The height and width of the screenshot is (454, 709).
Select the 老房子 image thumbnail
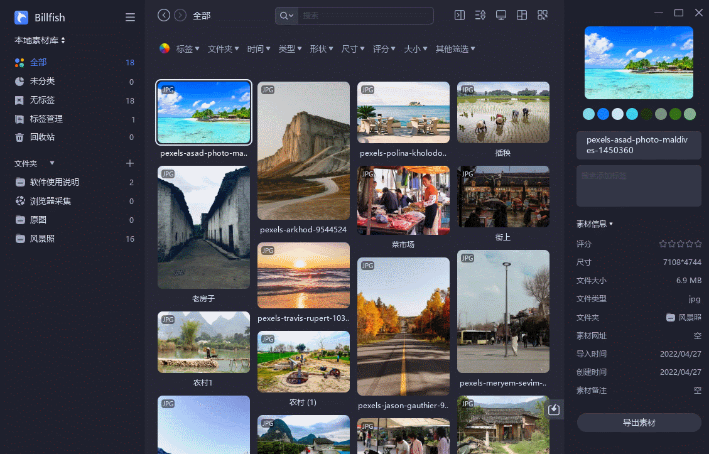(x=203, y=228)
